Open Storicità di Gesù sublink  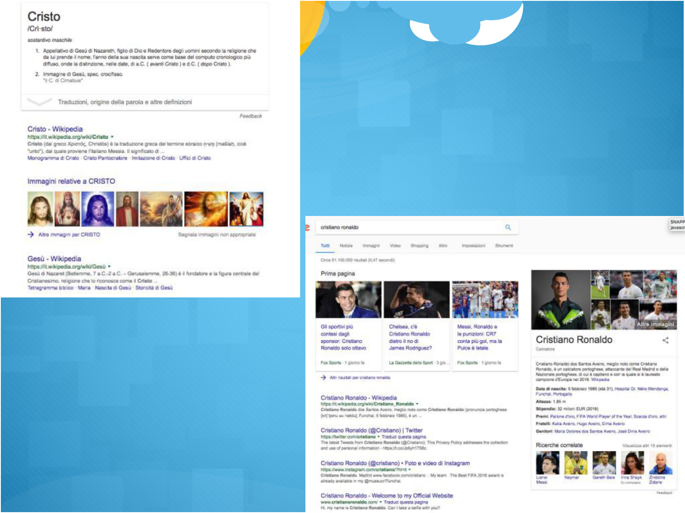click(154, 288)
